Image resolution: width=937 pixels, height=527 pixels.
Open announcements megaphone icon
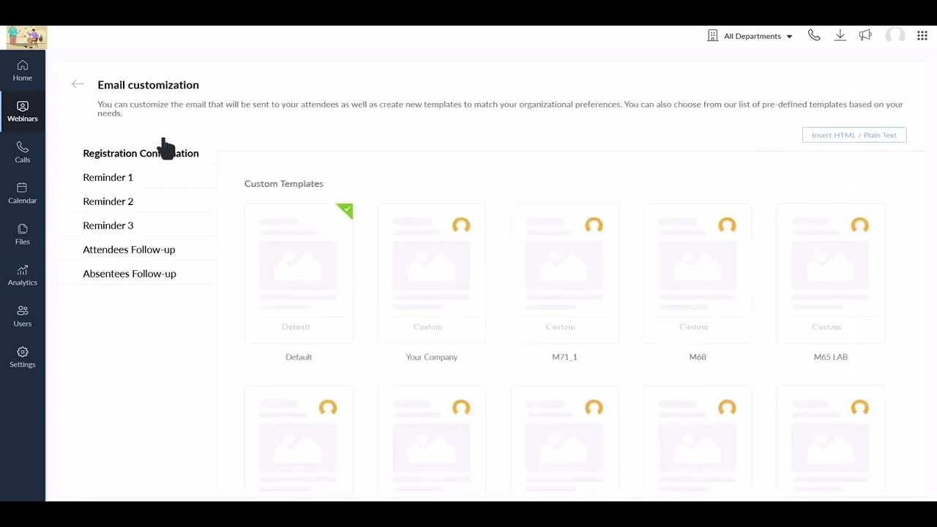tap(866, 35)
